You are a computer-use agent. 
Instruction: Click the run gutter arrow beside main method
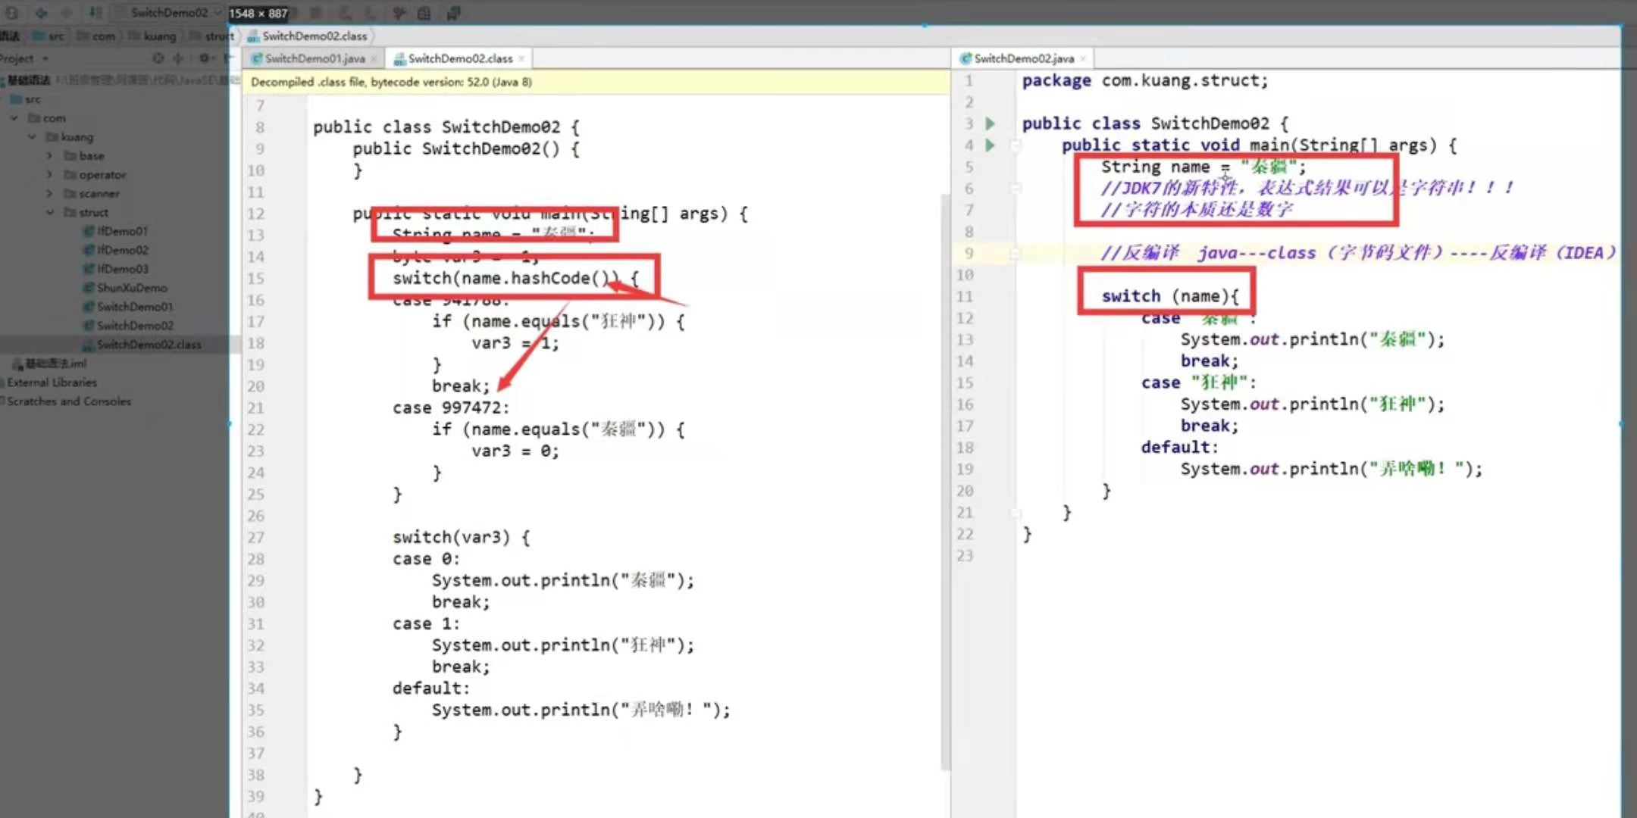click(990, 145)
